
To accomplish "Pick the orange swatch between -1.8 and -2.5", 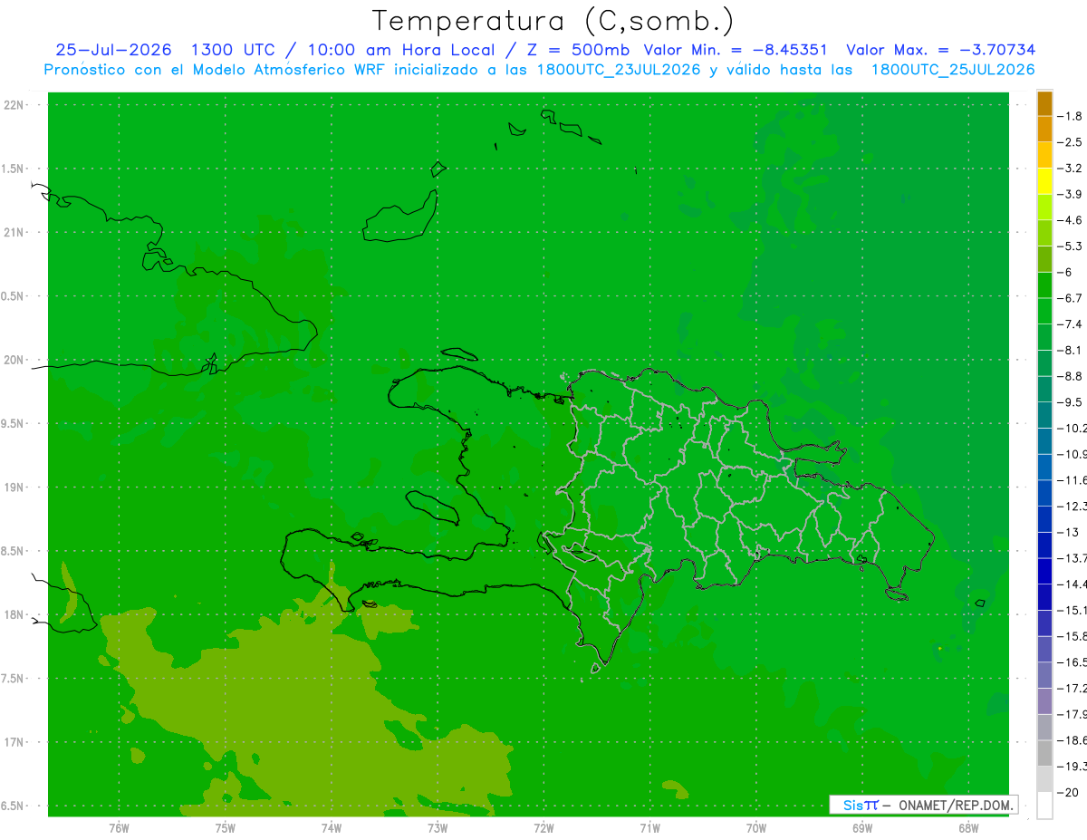I will click(1044, 130).
